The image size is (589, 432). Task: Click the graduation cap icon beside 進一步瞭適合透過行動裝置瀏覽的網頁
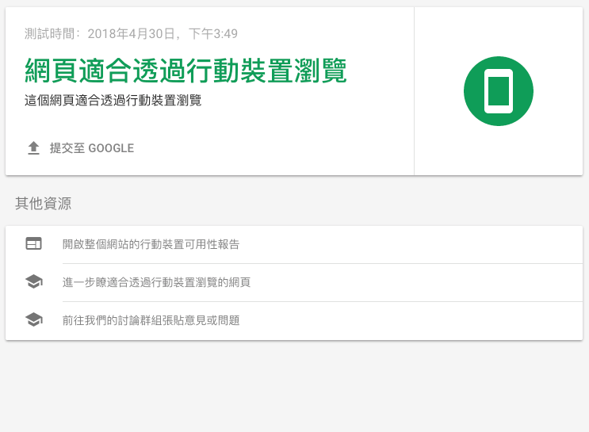point(34,281)
